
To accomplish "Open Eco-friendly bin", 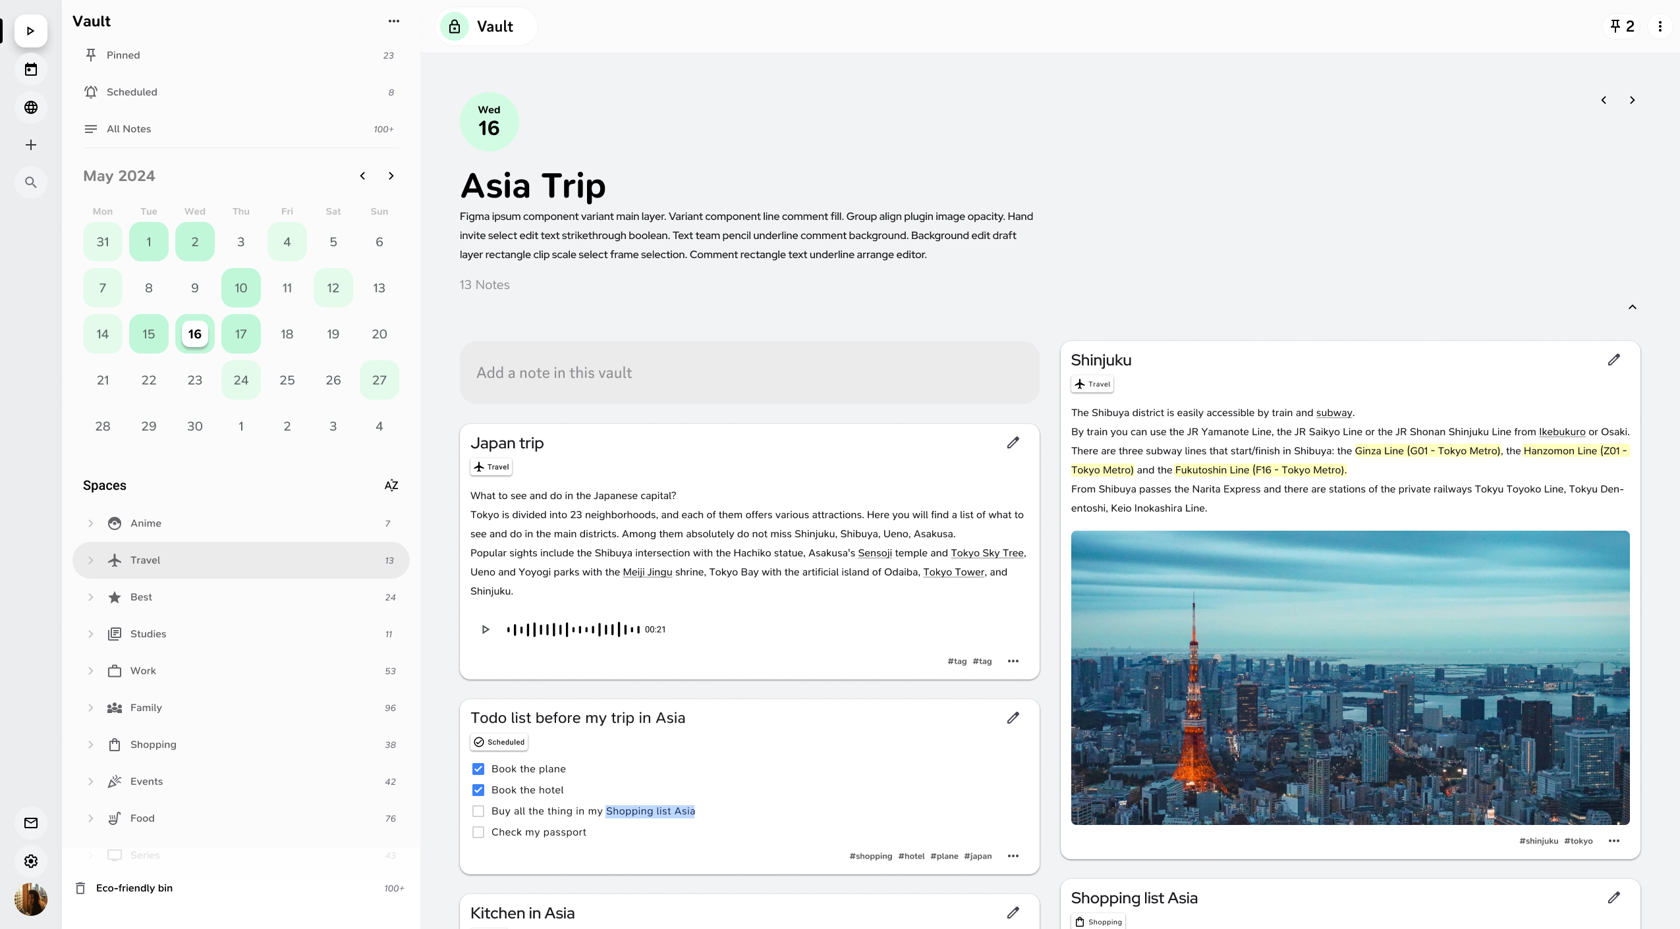I will click(240, 888).
